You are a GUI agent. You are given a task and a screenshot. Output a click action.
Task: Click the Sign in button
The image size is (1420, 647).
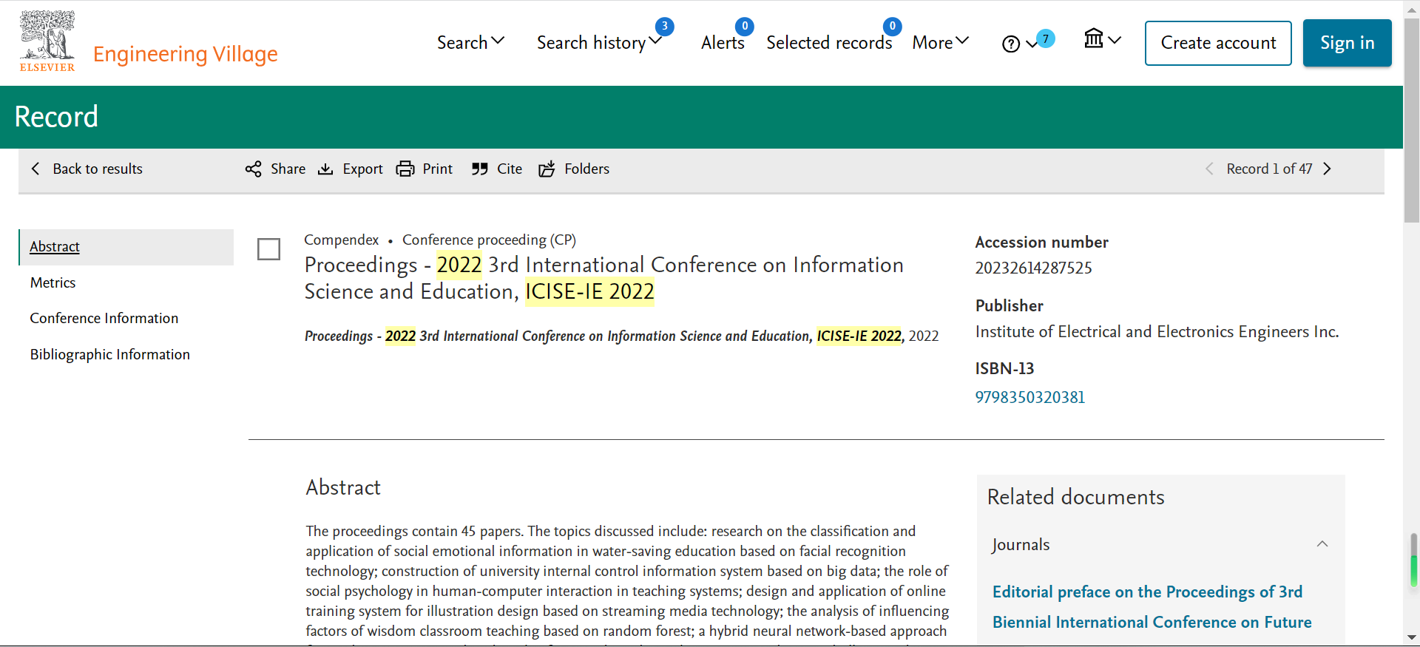point(1347,43)
